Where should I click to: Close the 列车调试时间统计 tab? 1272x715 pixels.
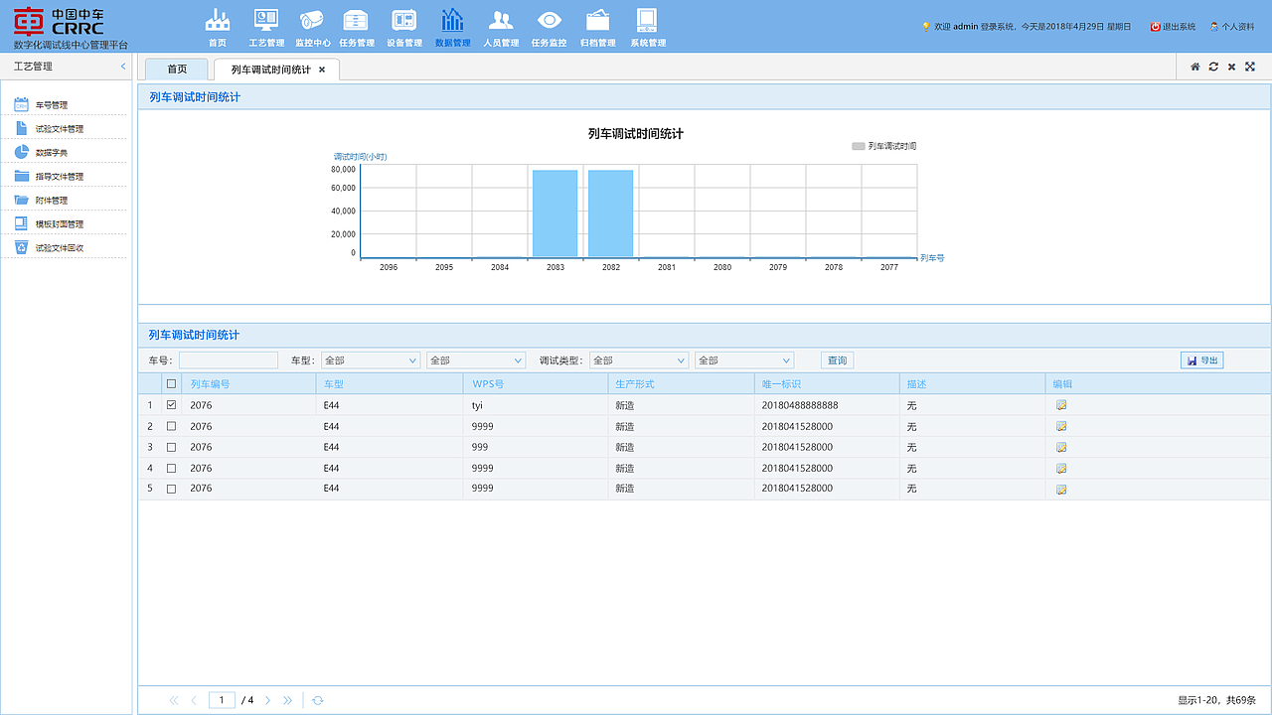322,70
